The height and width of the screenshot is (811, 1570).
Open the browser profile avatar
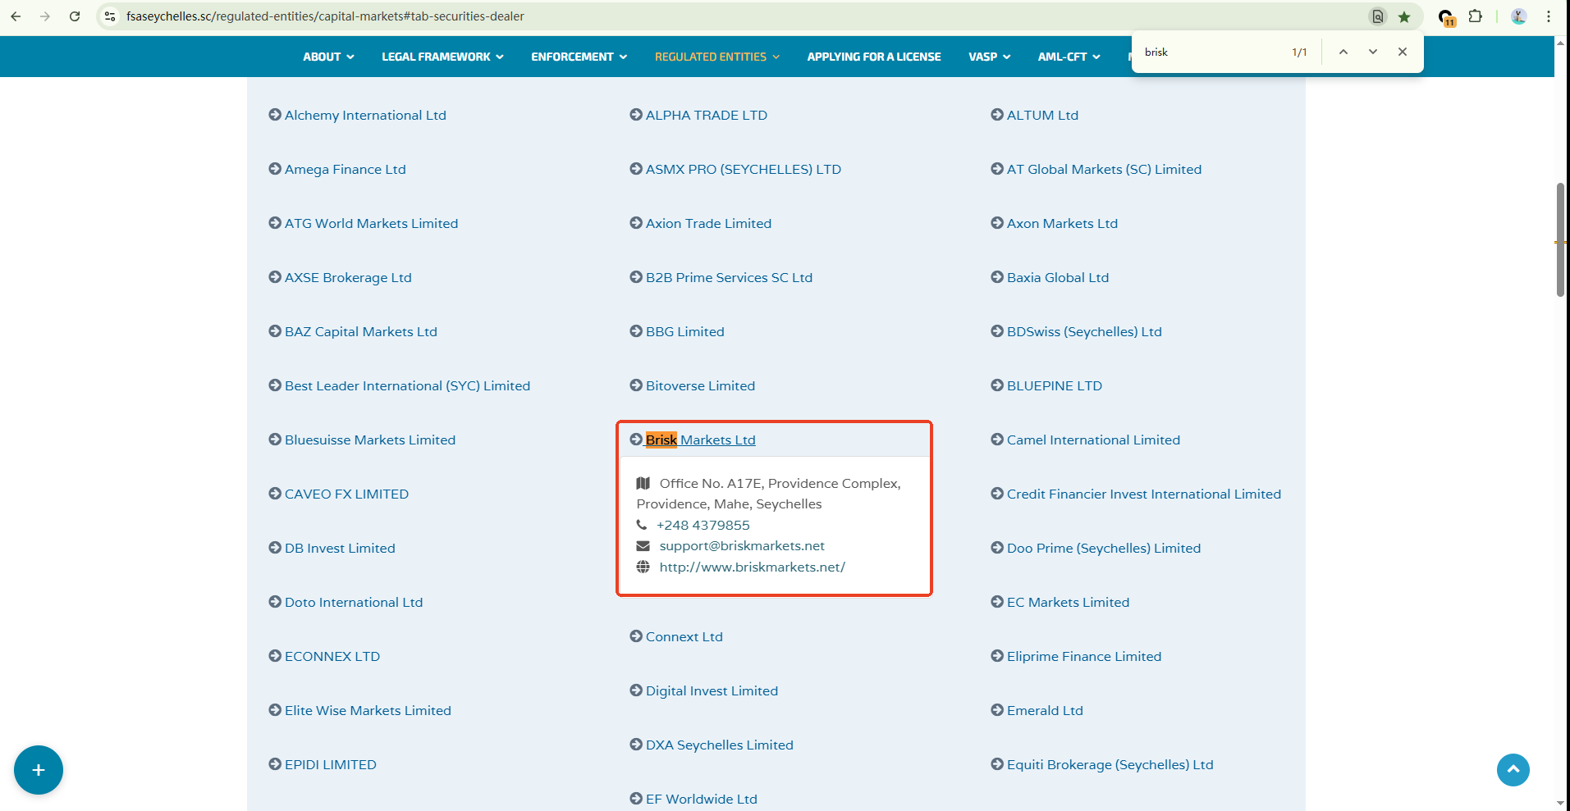click(x=1518, y=16)
